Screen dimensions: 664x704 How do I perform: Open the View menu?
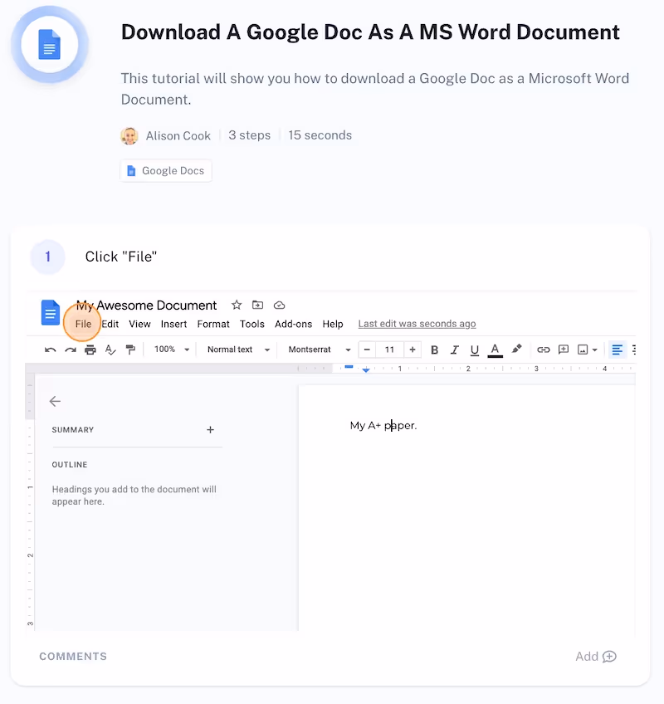click(x=139, y=324)
